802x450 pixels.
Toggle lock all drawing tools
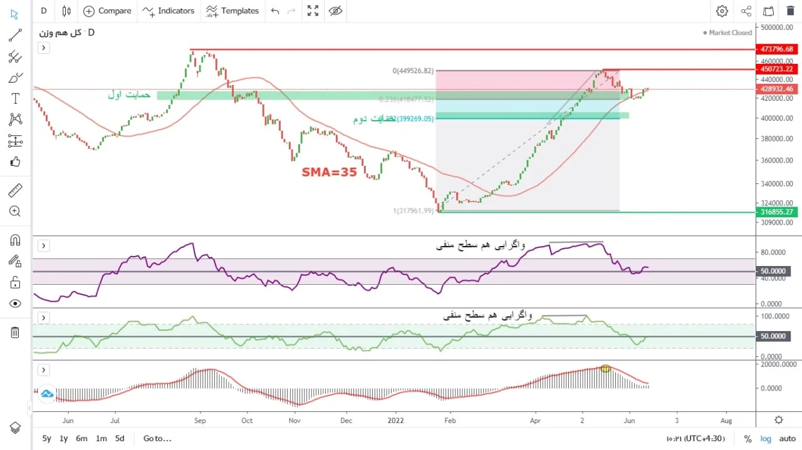coord(15,283)
